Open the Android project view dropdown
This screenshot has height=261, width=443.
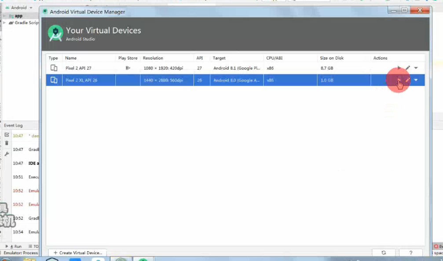(x=19, y=7)
